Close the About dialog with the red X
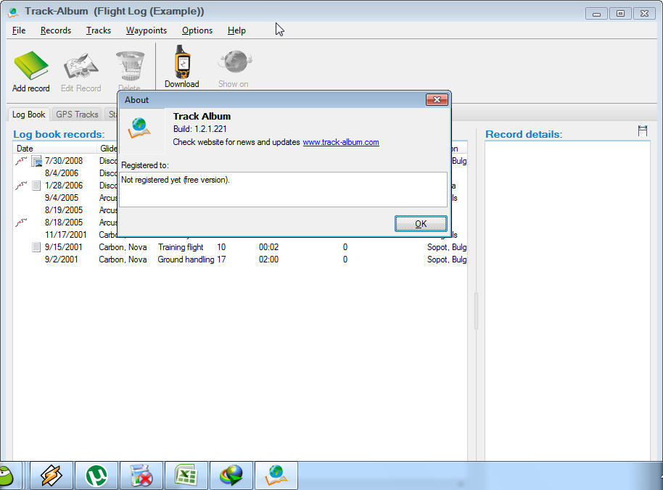This screenshot has width=663, height=490. pos(437,100)
